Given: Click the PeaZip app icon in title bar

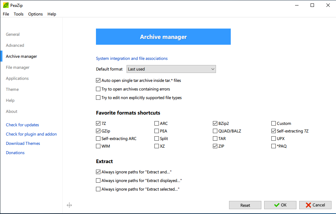Looking at the screenshot, I should point(6,5).
